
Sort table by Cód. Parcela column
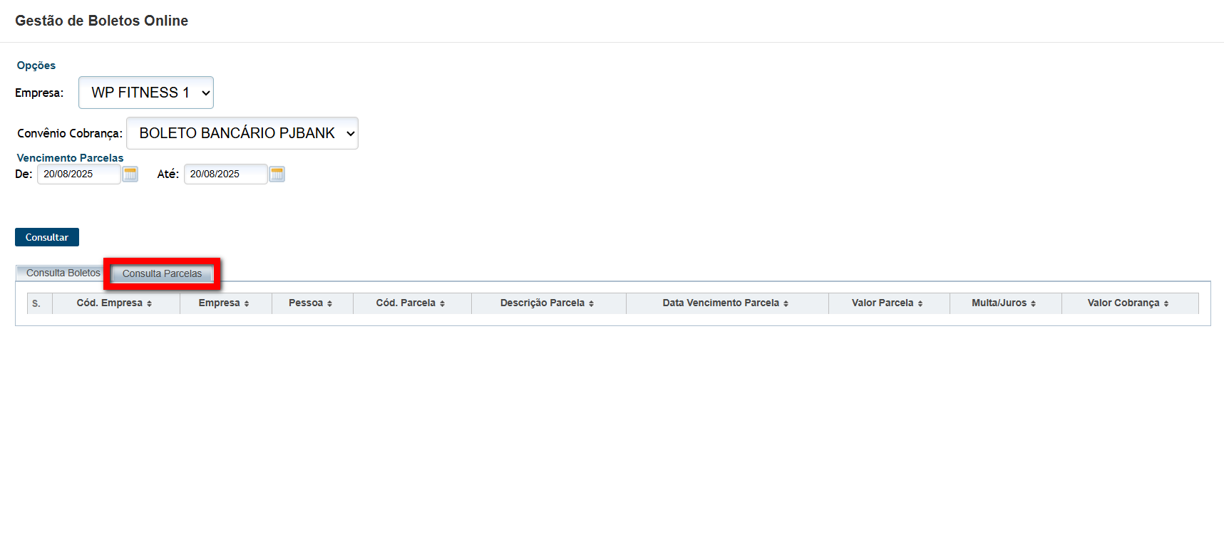tap(411, 303)
